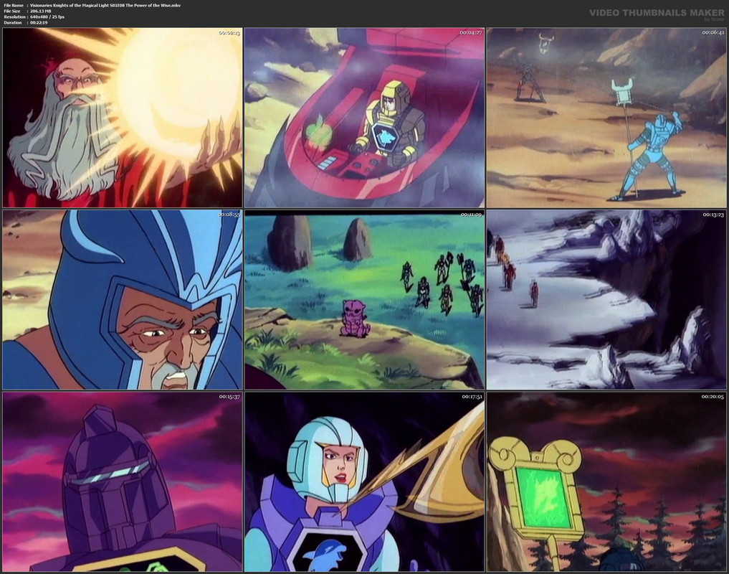This screenshot has height=574, width=729.
Task: Select the snowy cave thumbnail at 00:13:23
Action: (x=606, y=299)
